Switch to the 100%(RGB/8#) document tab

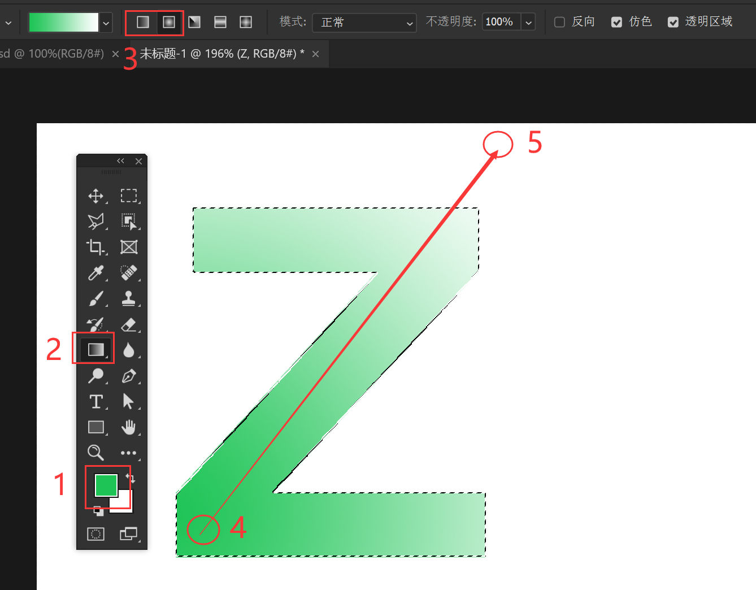pyautogui.click(x=52, y=54)
